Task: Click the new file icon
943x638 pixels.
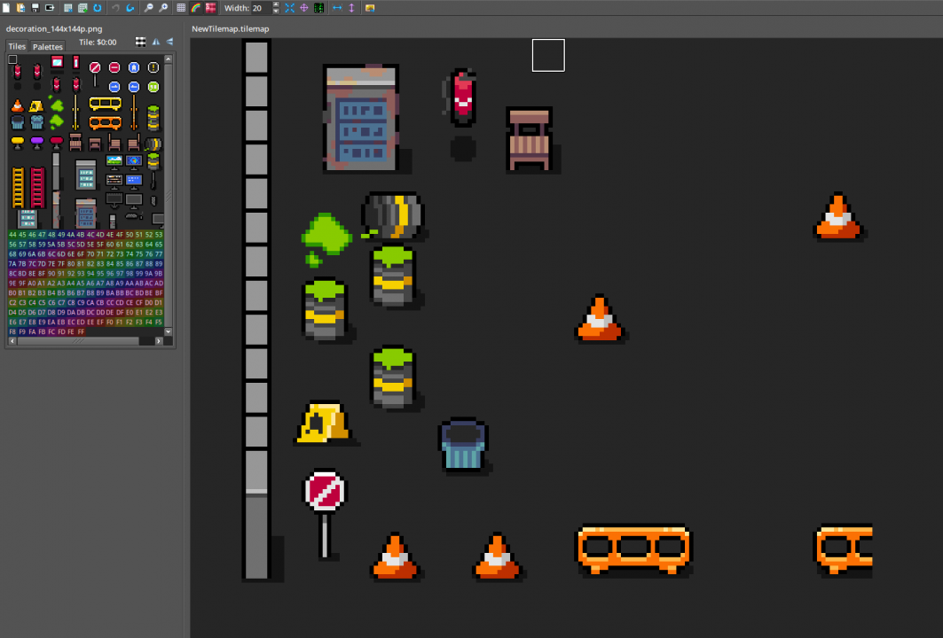Action: coord(6,8)
